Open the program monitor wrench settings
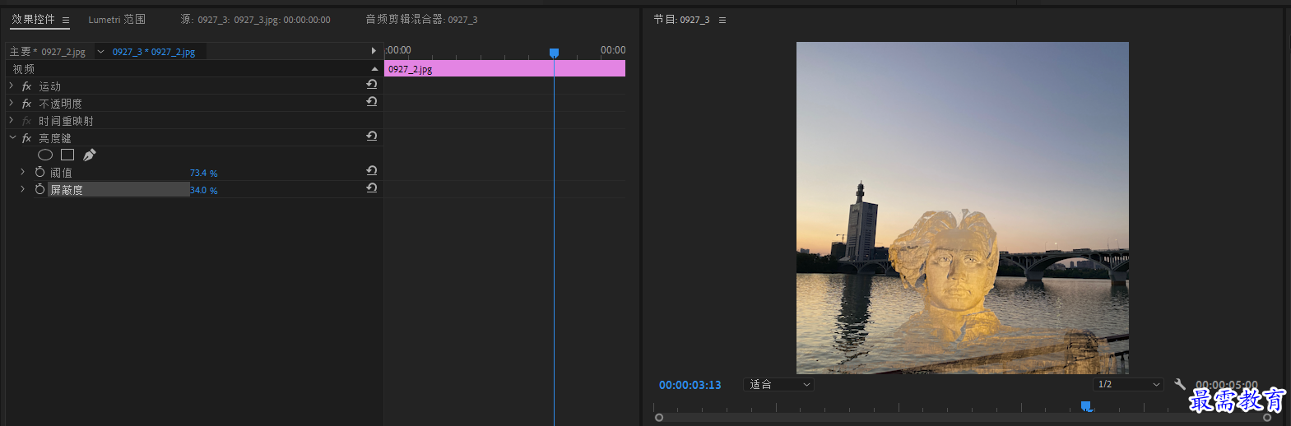This screenshot has height=426, width=1291. click(x=1180, y=384)
